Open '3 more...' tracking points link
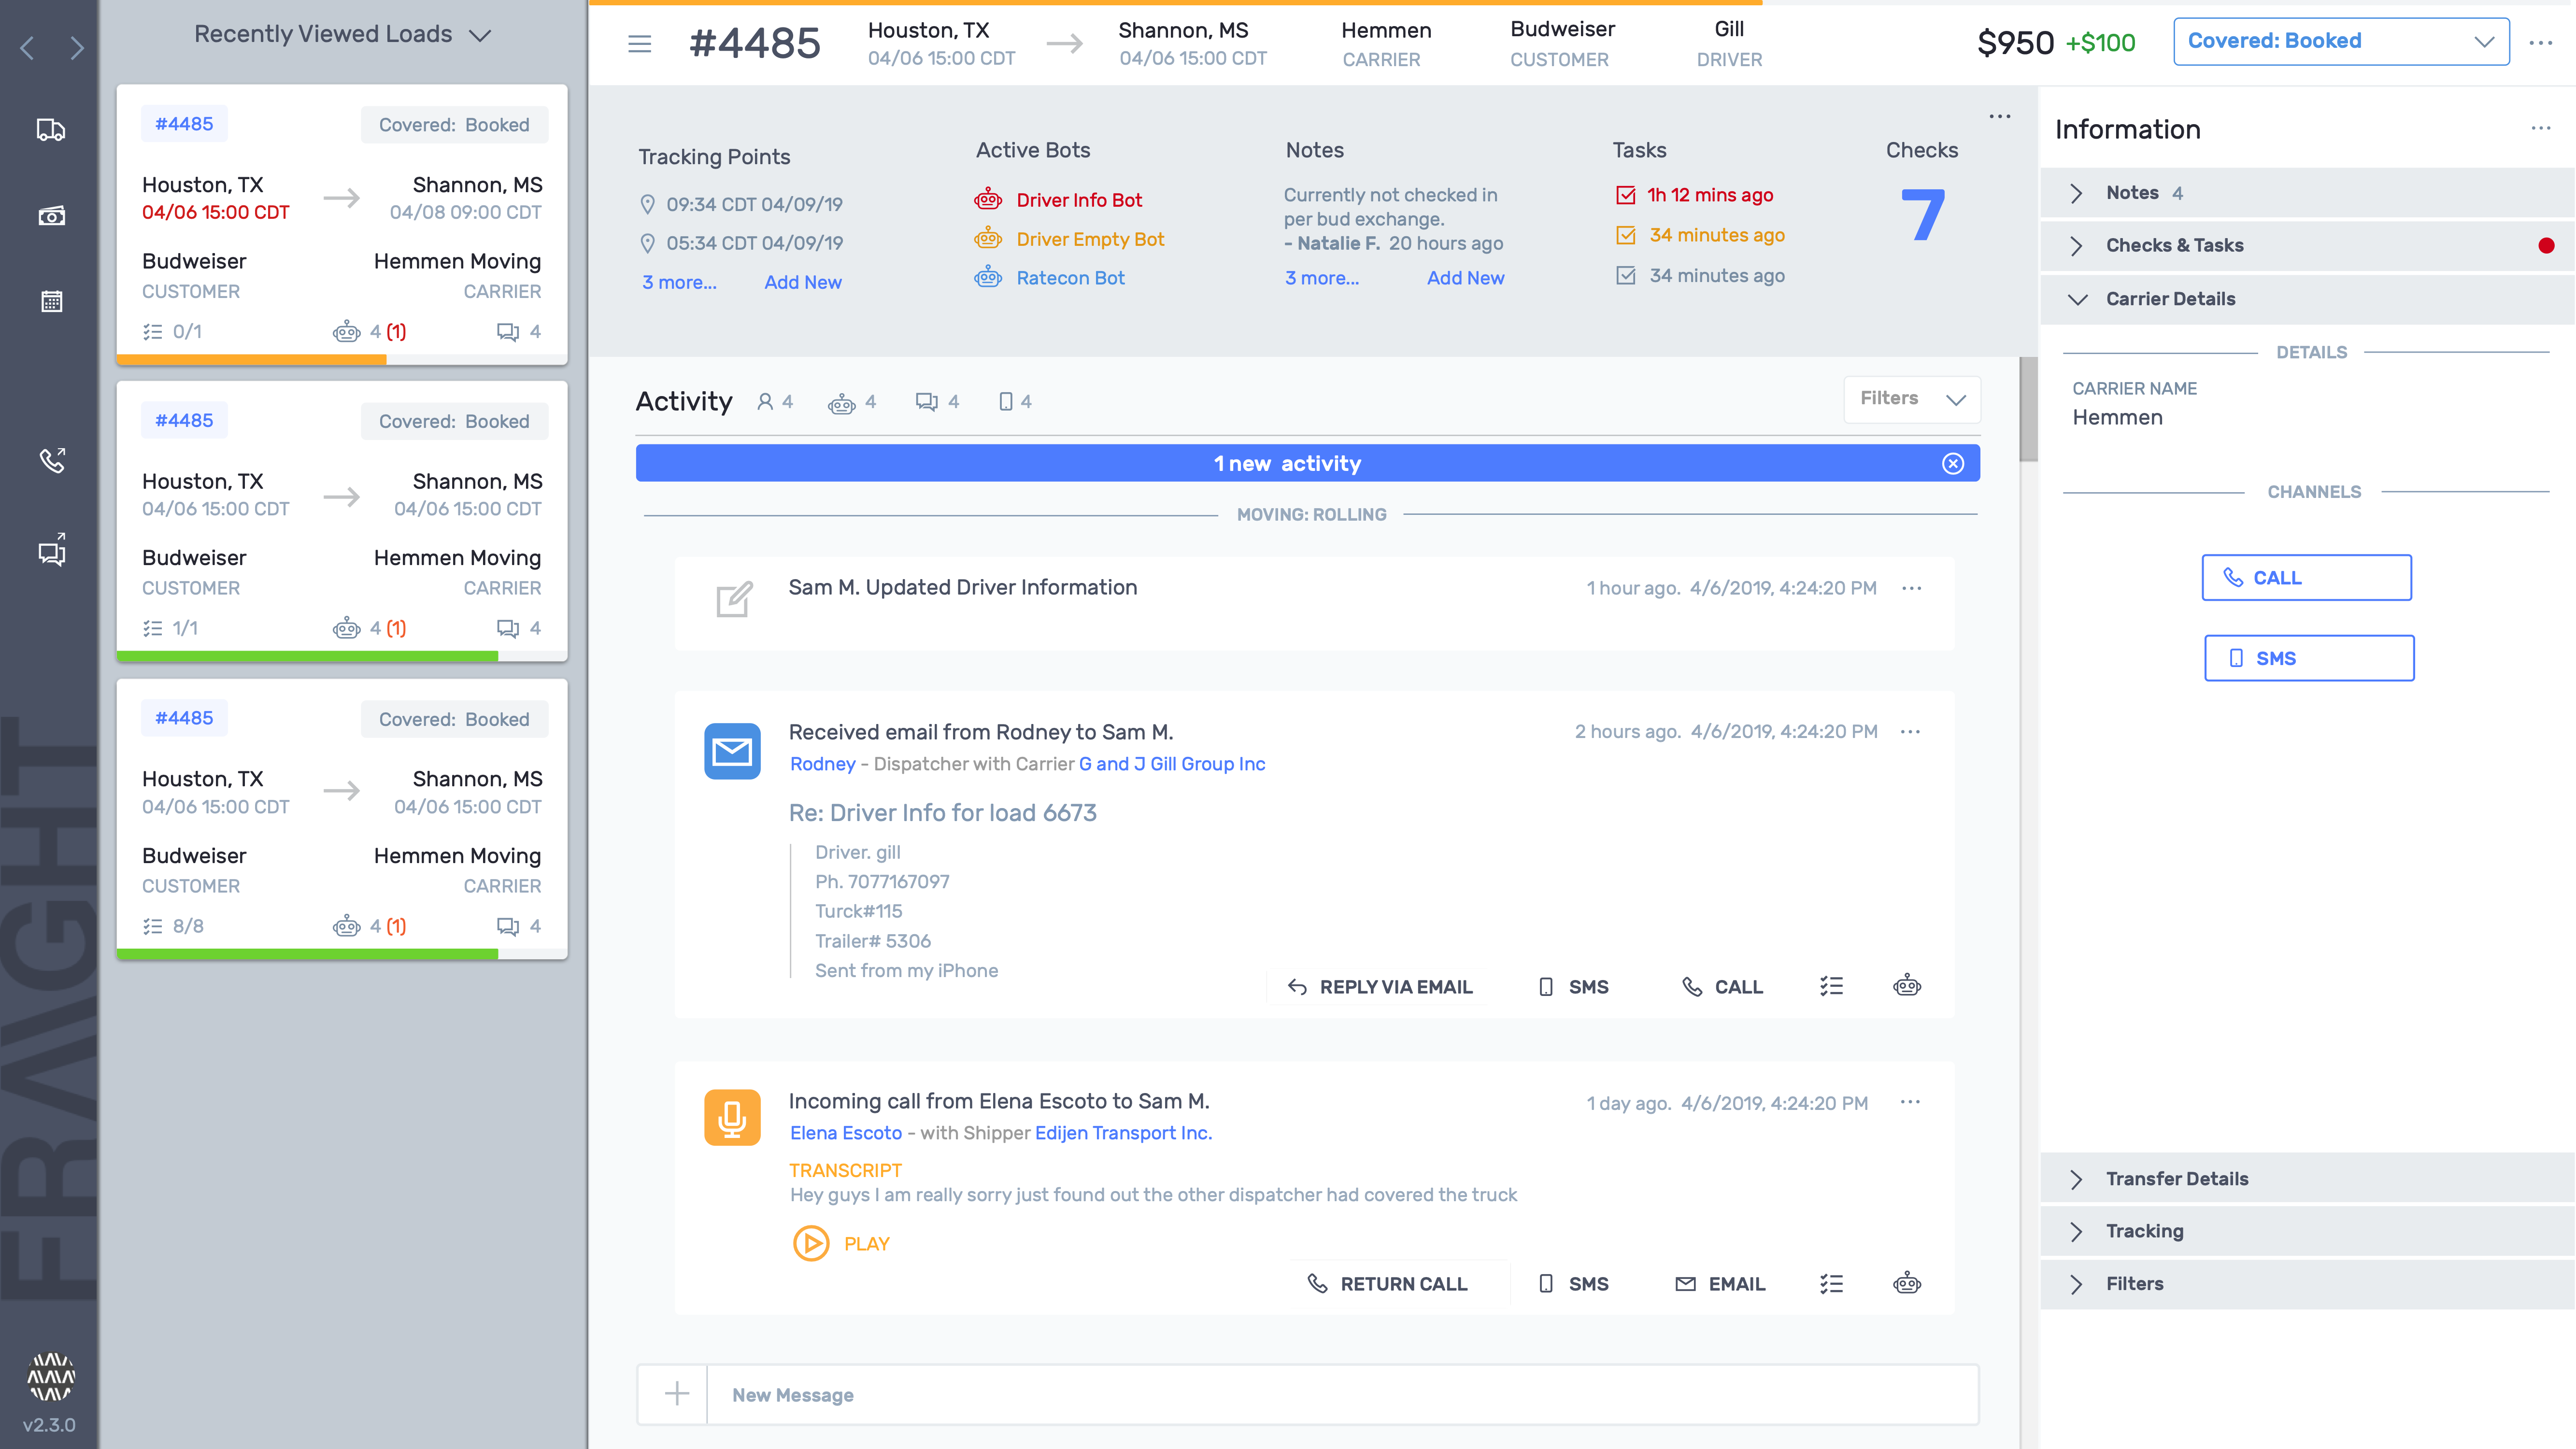This screenshot has height=1449, width=2576. pos(679,283)
